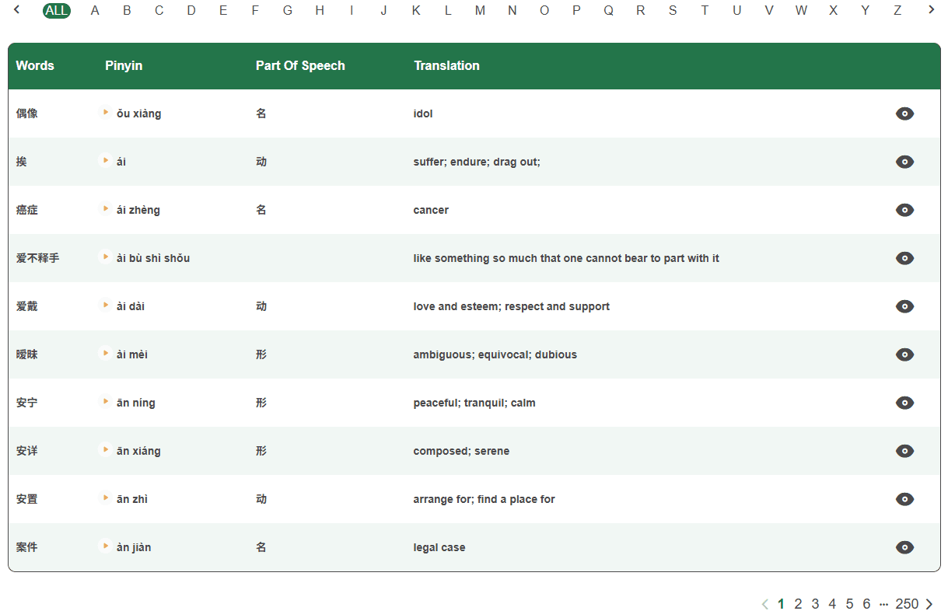Jump to page 4 in pagination

tap(832, 604)
